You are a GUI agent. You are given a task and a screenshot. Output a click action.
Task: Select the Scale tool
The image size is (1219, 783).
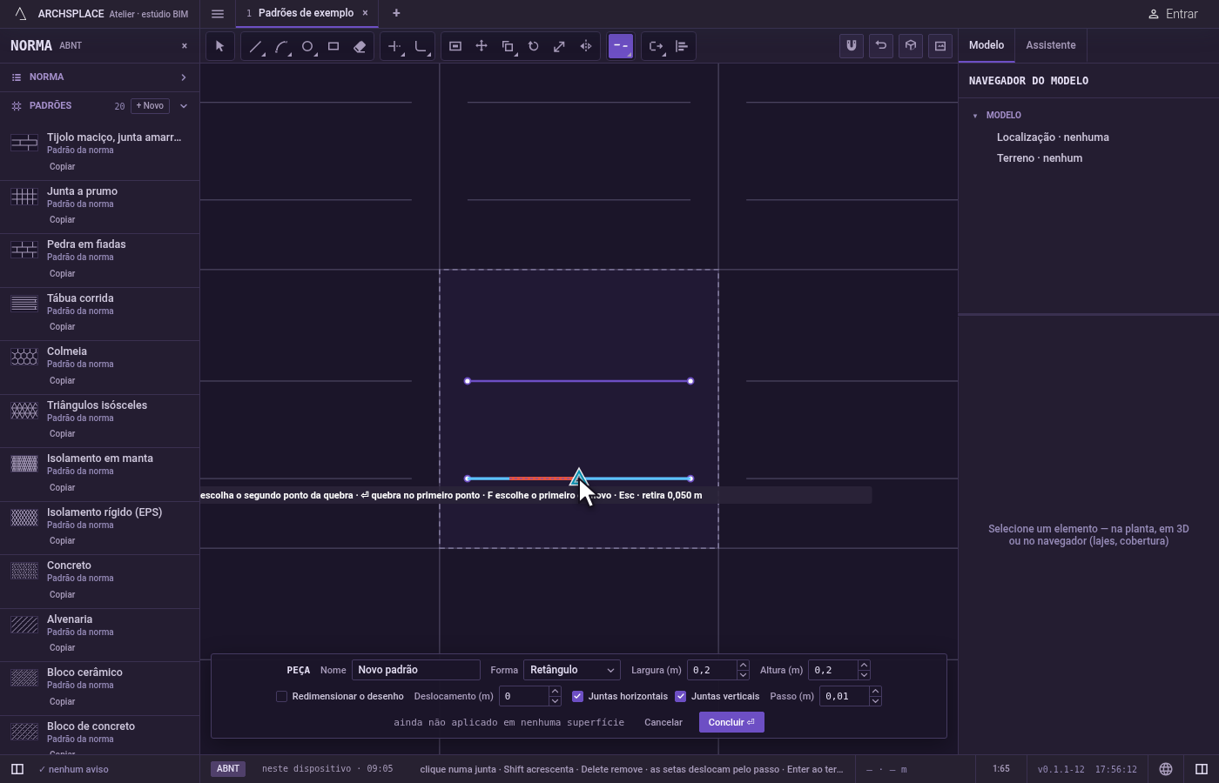tap(560, 46)
